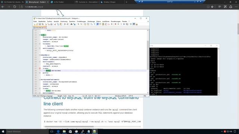Click the Windows Start button
The width and height of the screenshot is (239, 134).
pyautogui.click(x=3, y=131)
